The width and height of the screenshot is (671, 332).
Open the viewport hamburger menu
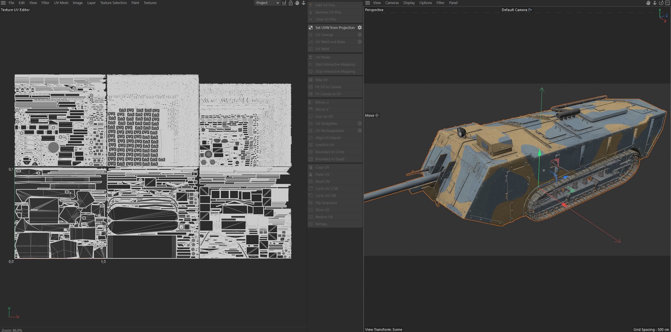coord(368,3)
